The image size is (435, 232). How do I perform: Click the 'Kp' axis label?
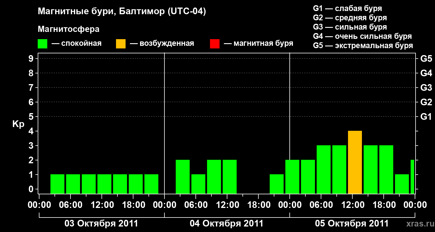[18, 124]
